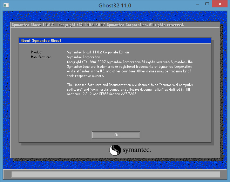This screenshot has height=182, width=230.
Task: Click the 'symantec.' wordmark text
Action: click(137, 150)
